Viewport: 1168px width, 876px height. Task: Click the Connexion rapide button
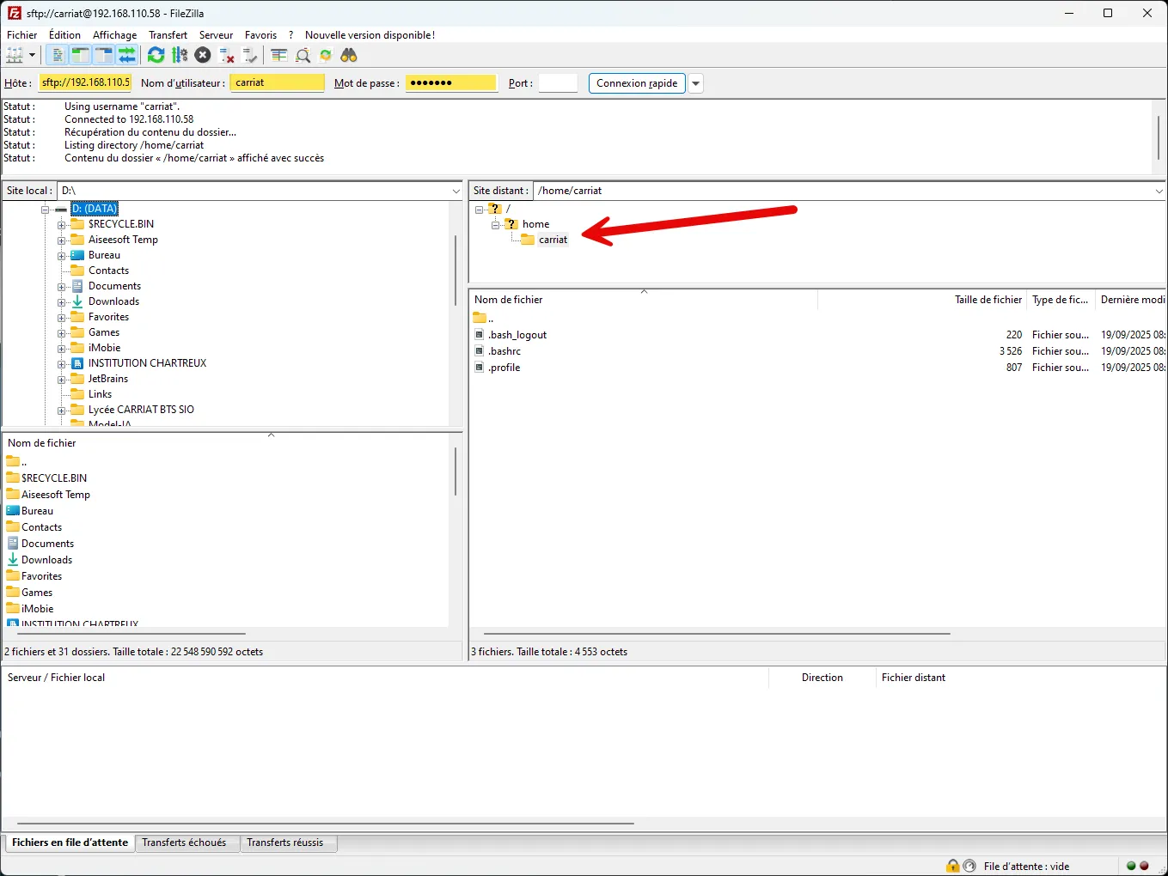(637, 83)
